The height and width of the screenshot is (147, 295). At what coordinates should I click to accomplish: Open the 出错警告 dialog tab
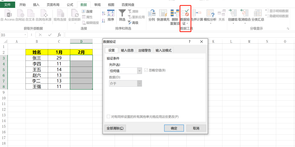tap(145, 50)
